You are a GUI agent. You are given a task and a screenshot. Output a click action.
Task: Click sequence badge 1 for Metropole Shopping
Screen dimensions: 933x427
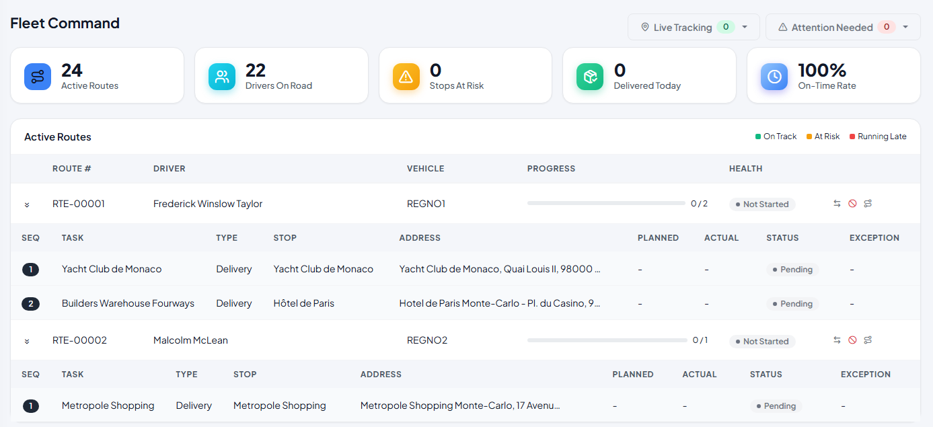[30, 406]
